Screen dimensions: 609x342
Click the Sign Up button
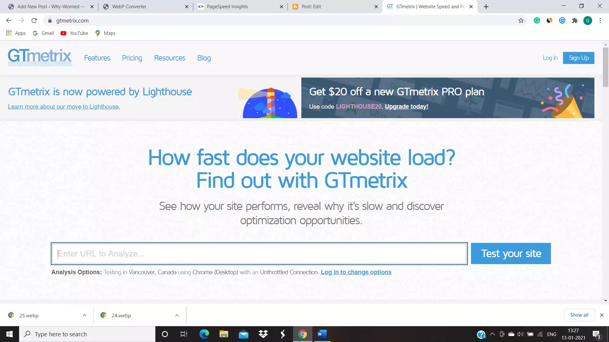[x=579, y=58]
